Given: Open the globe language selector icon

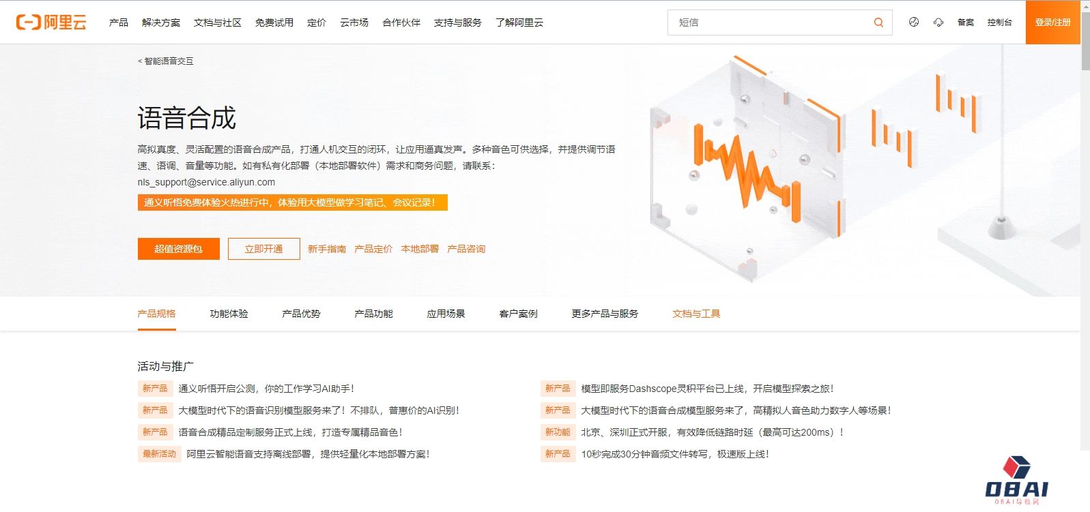Looking at the screenshot, I should tap(914, 22).
